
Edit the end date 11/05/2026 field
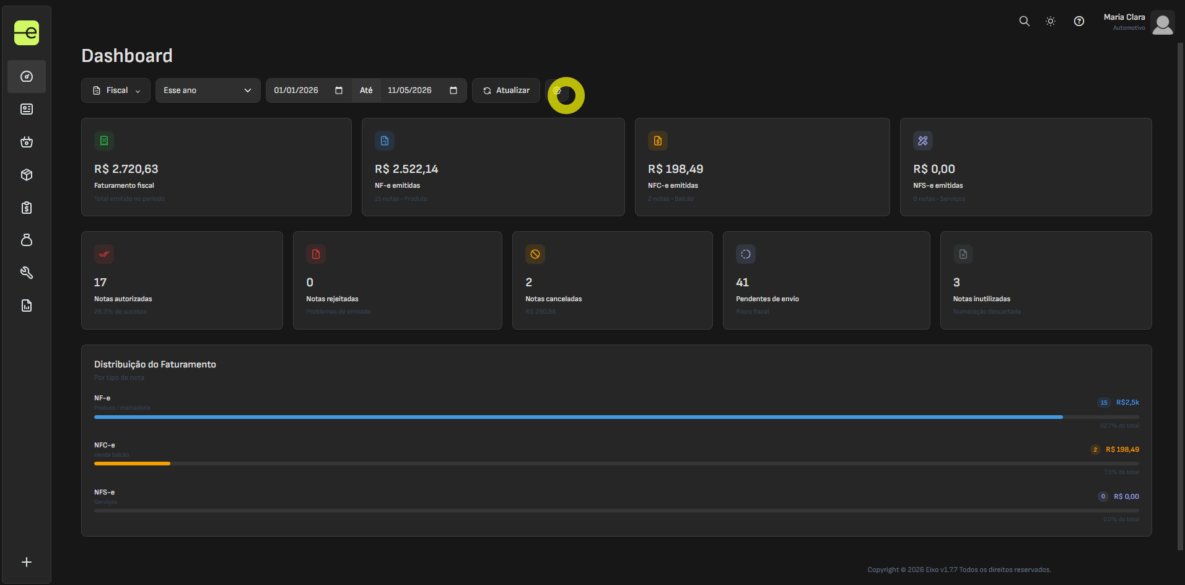pyautogui.click(x=424, y=90)
